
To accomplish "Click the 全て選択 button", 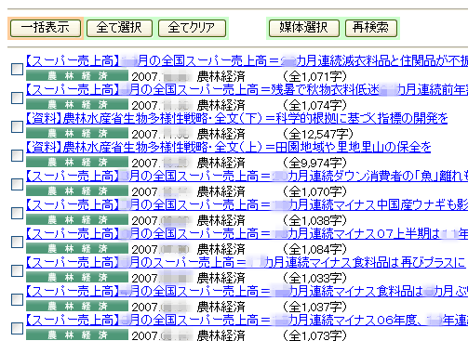I will (x=119, y=28).
